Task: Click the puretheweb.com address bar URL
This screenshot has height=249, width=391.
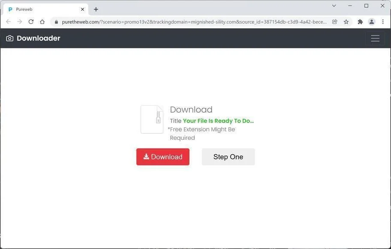Action: coord(194,22)
